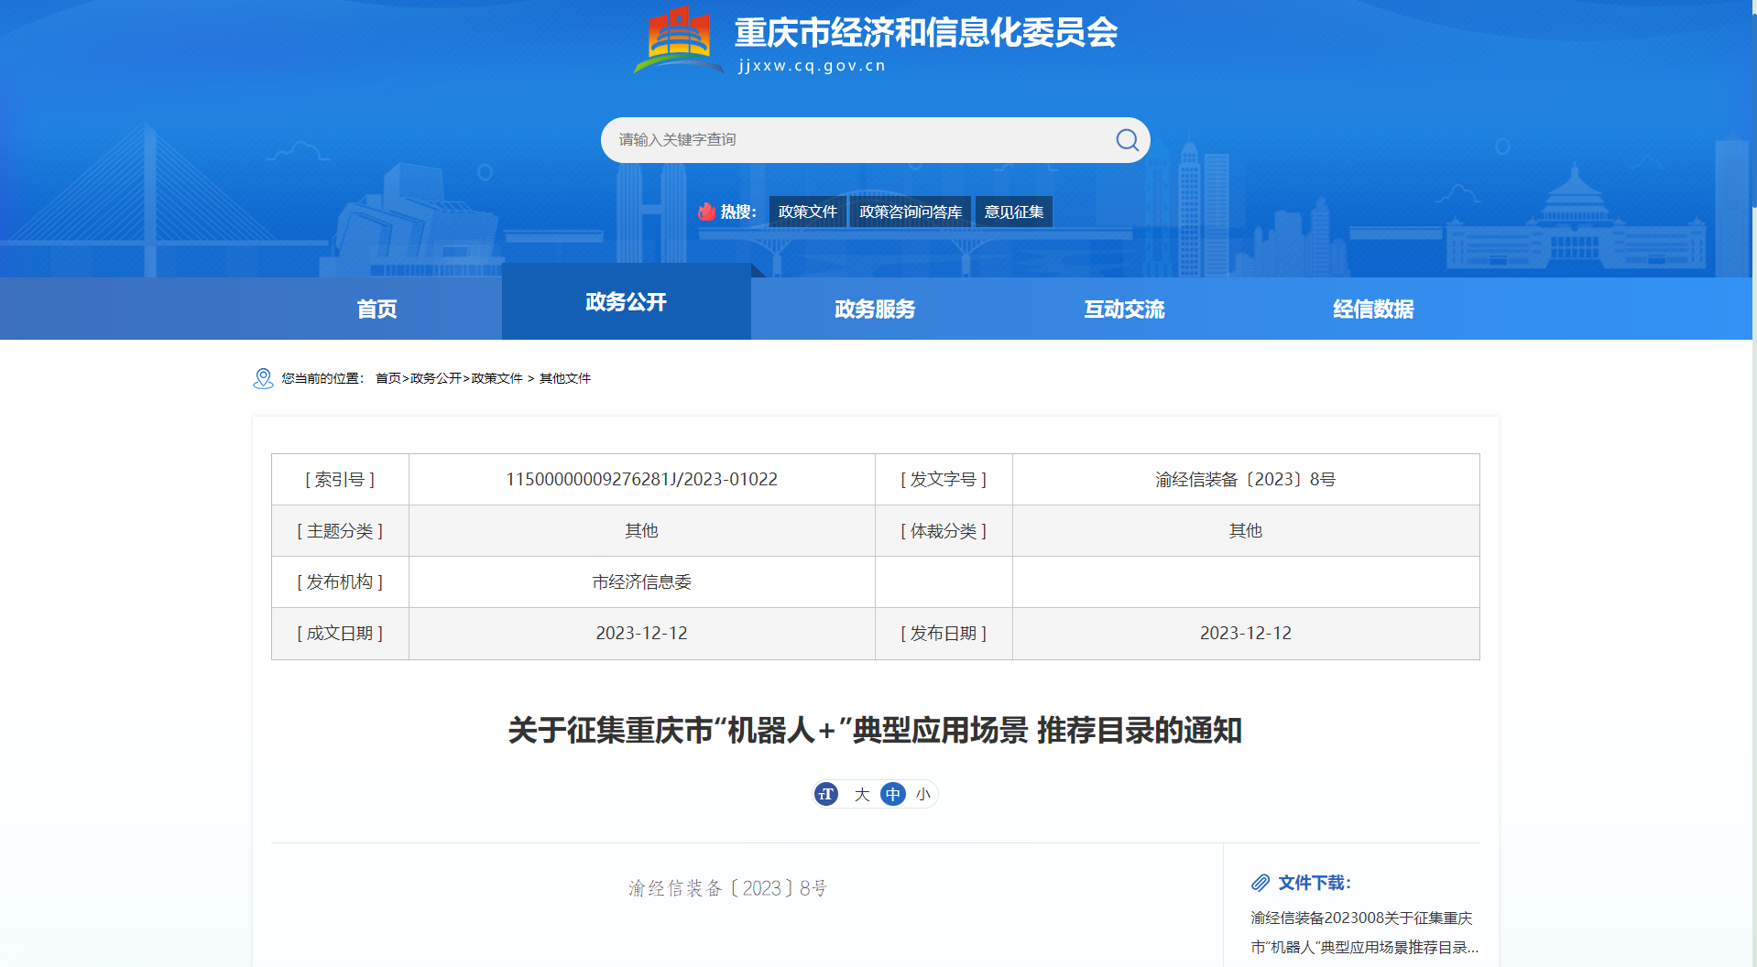Screen dimensions: 1757x967
Task: Download the 渝经信装备2023008 attachment file
Action: (x=1363, y=932)
